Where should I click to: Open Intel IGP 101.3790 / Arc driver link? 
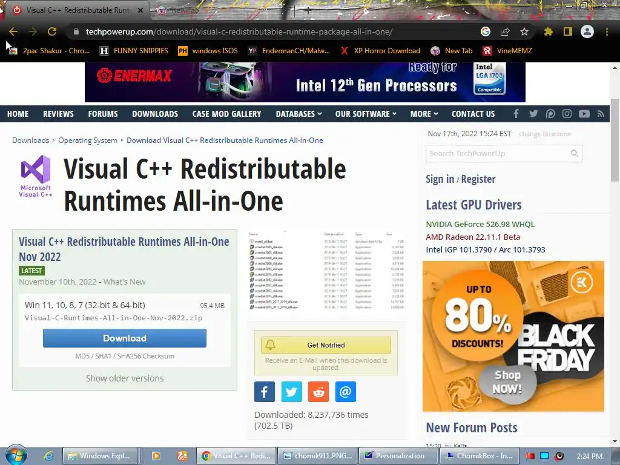(486, 249)
